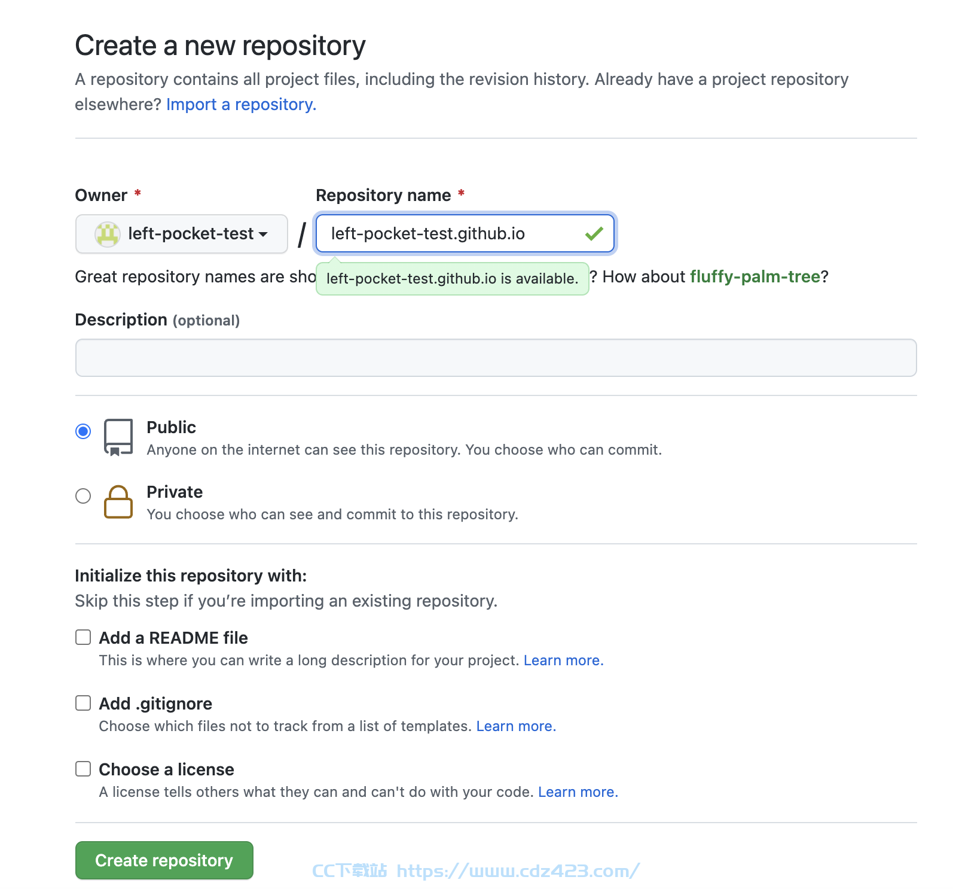Click the 'Initialize this repository with:' heading
Screen dimensions: 953x889
click(x=191, y=576)
